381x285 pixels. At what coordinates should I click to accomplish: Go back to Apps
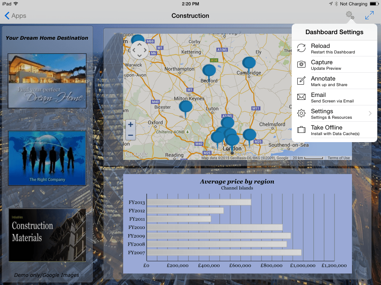16,16
